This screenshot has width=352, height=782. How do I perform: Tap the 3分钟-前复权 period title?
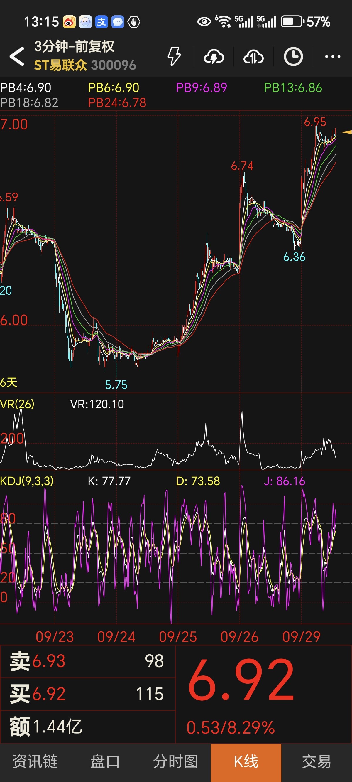[x=74, y=46]
